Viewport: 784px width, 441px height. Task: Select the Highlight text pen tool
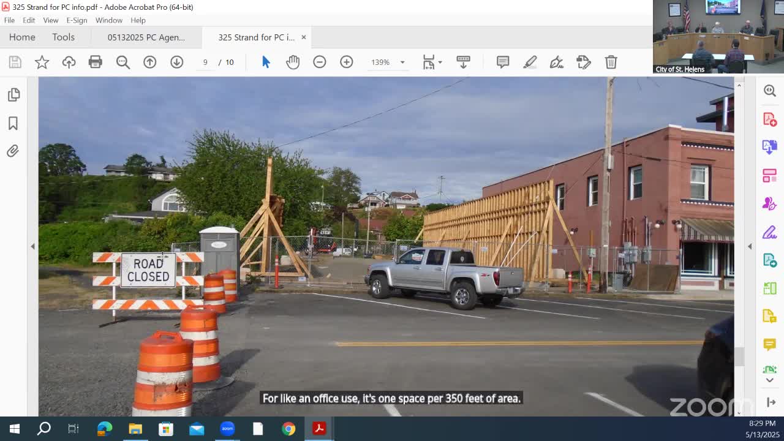(x=530, y=62)
